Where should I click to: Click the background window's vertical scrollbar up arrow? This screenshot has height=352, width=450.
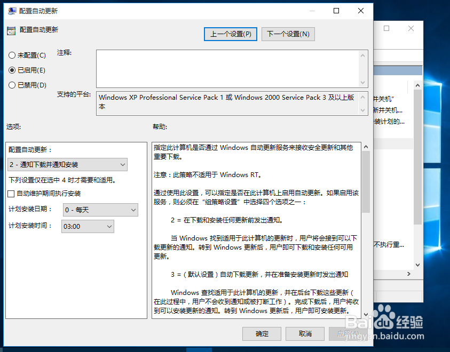417,85
